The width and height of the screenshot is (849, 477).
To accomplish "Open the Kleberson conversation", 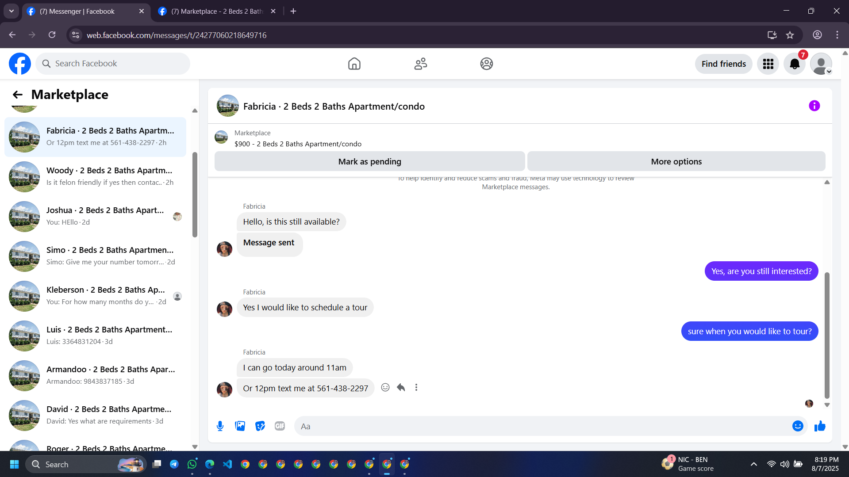I will pyautogui.click(x=95, y=296).
